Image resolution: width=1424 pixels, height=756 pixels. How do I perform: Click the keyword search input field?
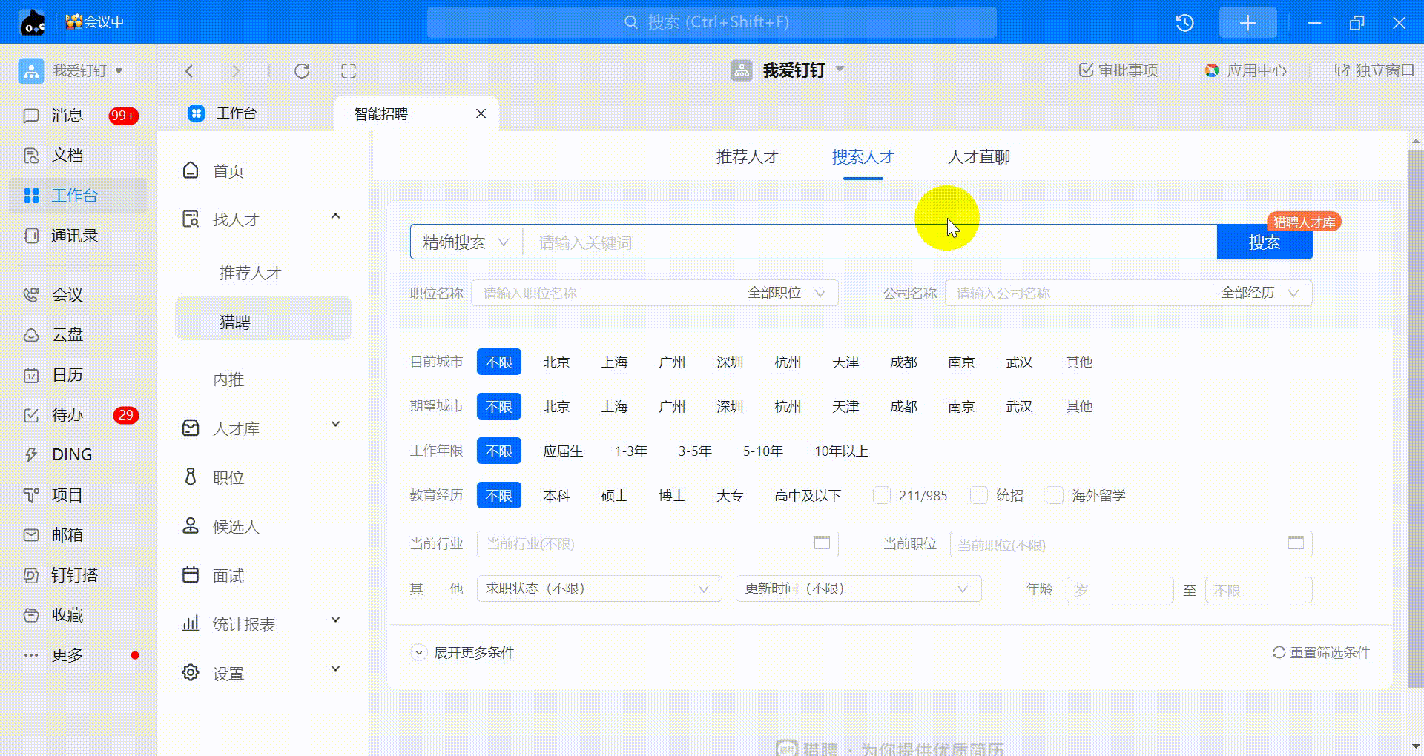(868, 242)
